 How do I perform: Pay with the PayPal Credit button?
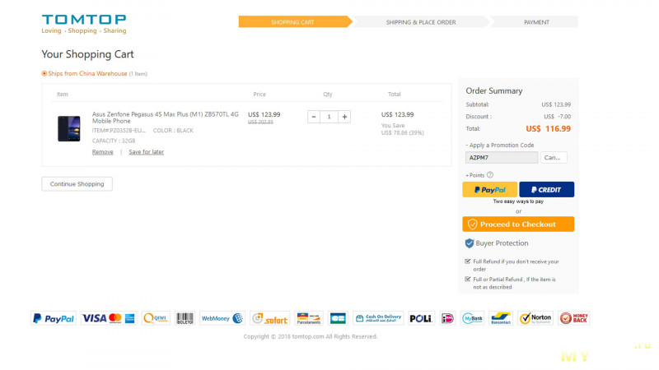pos(546,190)
